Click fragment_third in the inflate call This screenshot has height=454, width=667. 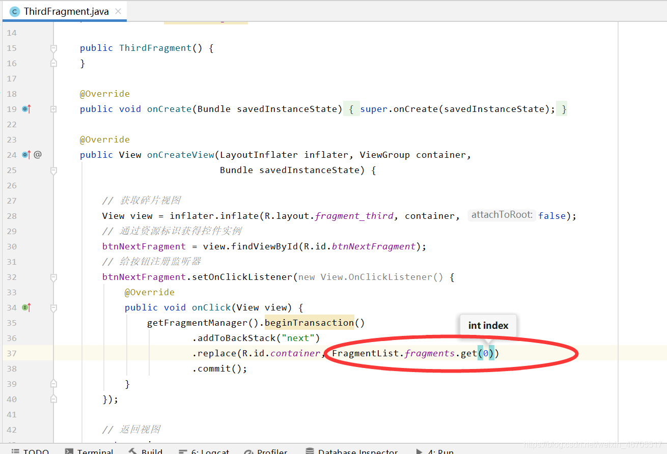[354, 216]
